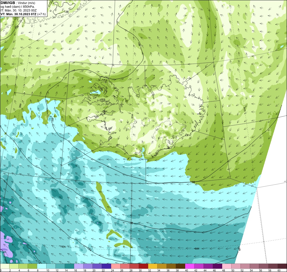The image size is (287, 272).
Task: Click the legend value '32'
Action: [149, 270]
